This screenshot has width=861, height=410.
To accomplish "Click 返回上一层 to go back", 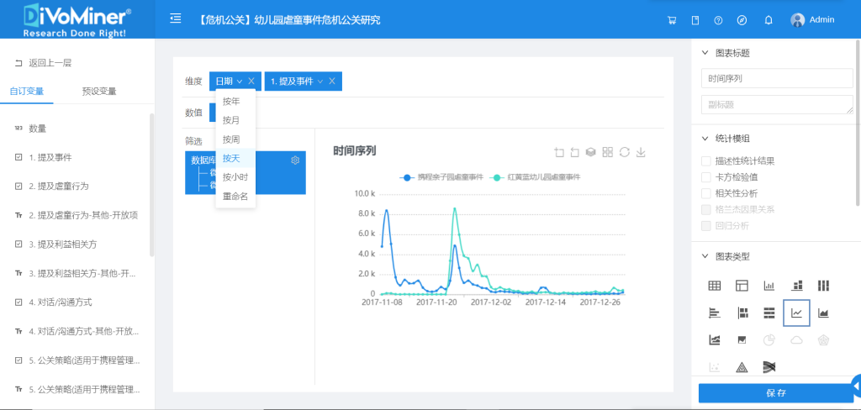I will point(49,62).
